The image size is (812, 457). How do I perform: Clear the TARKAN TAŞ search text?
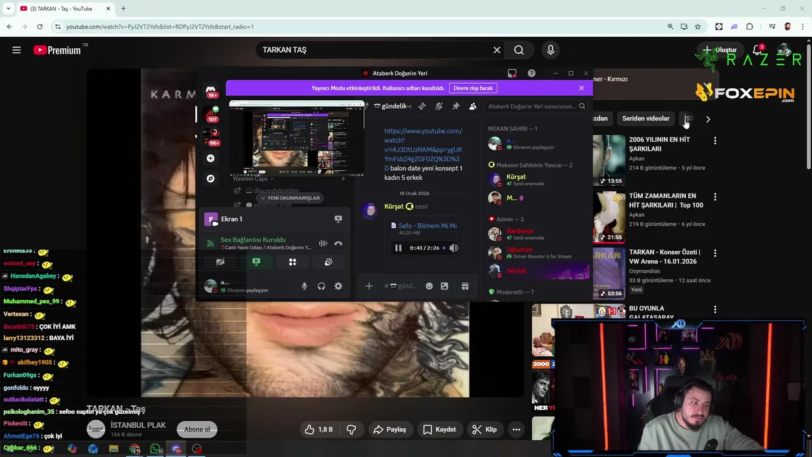[497, 50]
